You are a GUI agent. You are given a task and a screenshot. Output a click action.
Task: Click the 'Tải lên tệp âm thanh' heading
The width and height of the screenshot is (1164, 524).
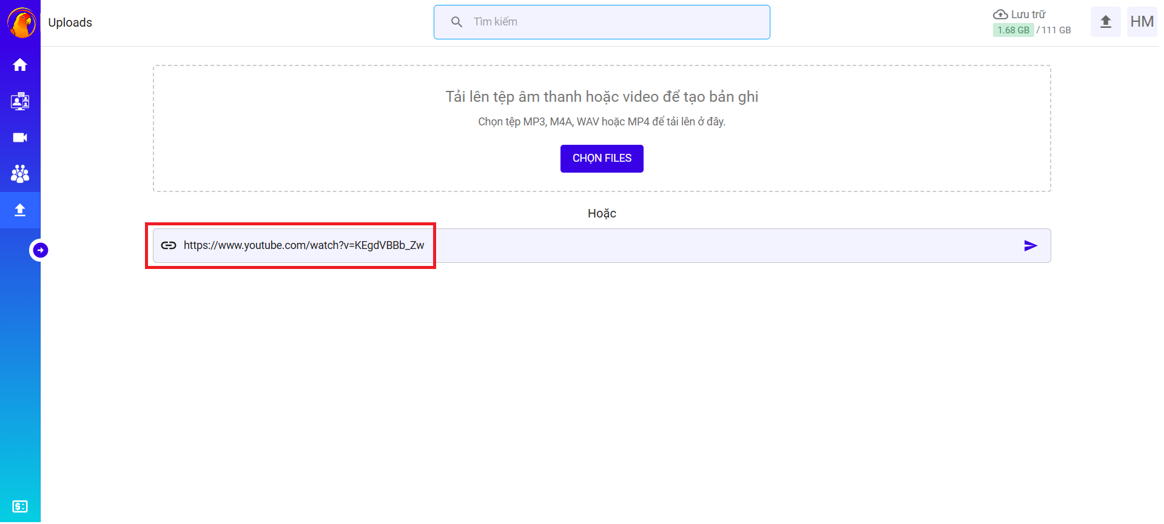(x=602, y=97)
